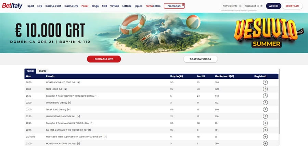The height and width of the screenshot is (146, 308).
Task: Select event MONTE DIDICAS 250€ Grt Rby
Action: (x=63, y=144)
